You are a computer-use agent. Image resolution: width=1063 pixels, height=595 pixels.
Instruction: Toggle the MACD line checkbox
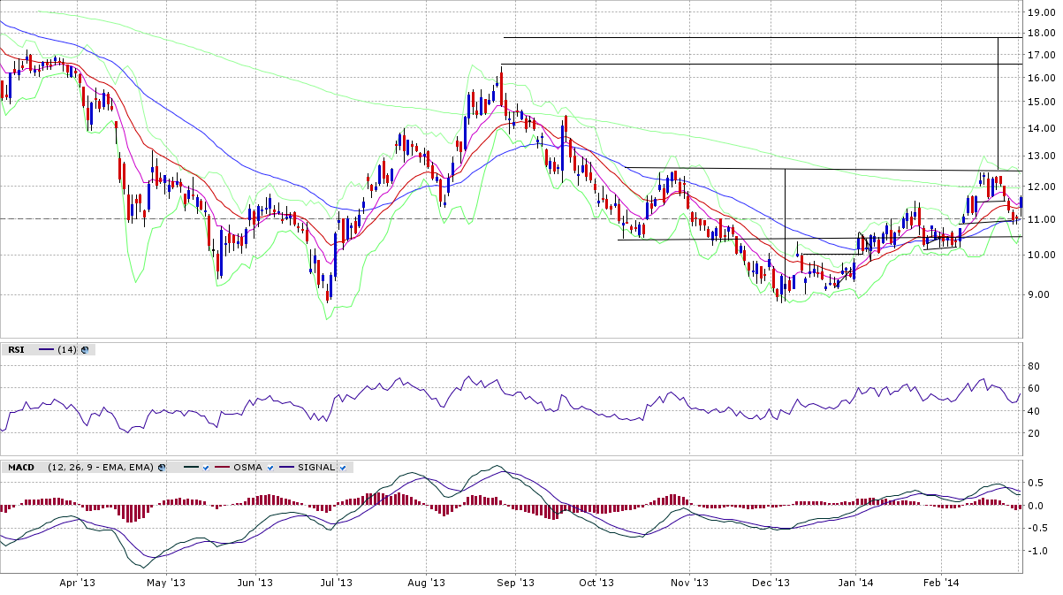206,467
